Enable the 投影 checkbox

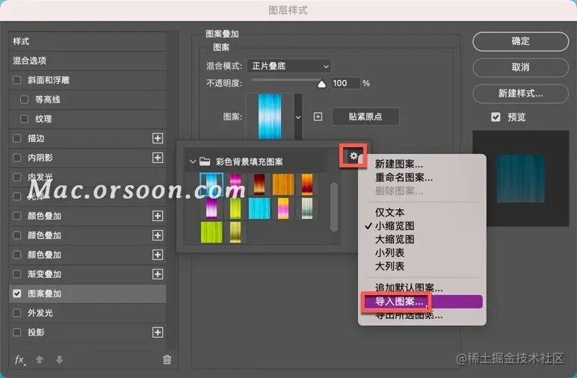[x=17, y=332]
